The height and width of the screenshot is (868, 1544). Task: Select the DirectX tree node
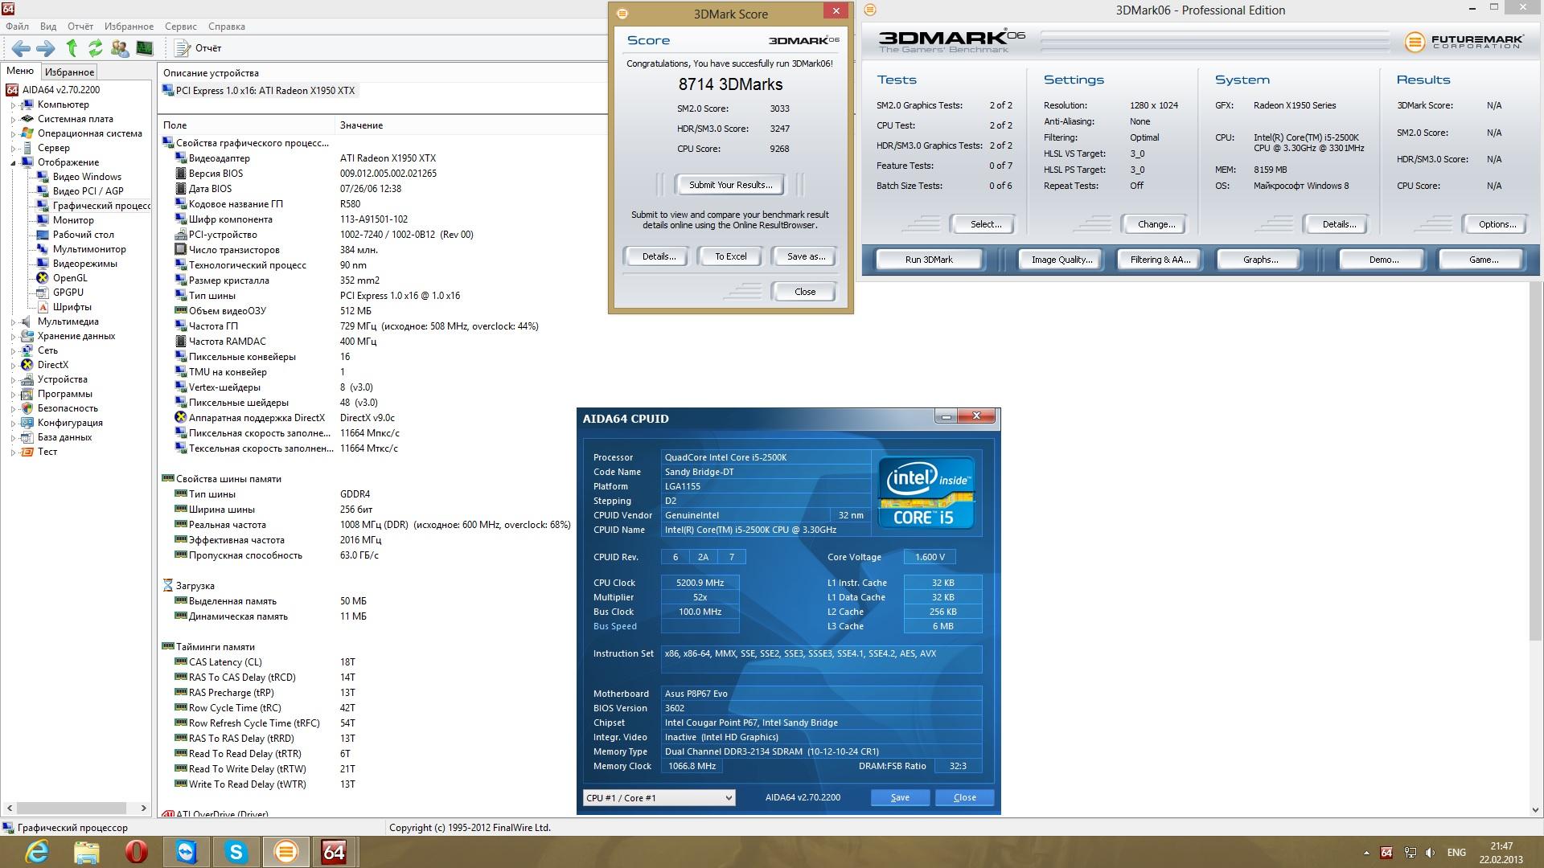coord(53,365)
